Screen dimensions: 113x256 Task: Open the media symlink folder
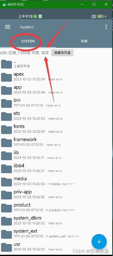[56, 181]
